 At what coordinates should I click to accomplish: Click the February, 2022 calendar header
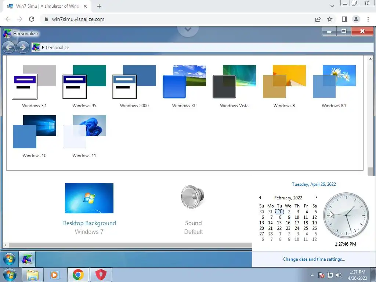point(288,198)
